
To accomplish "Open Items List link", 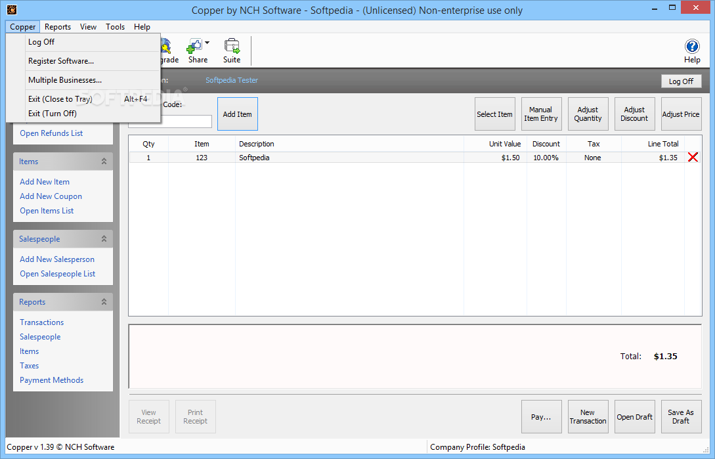I will point(47,211).
